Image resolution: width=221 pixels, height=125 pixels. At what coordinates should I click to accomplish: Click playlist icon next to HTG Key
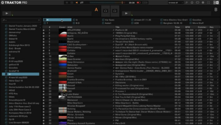coord(6,94)
